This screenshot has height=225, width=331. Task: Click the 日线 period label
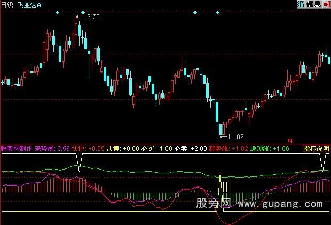[x=7, y=4]
